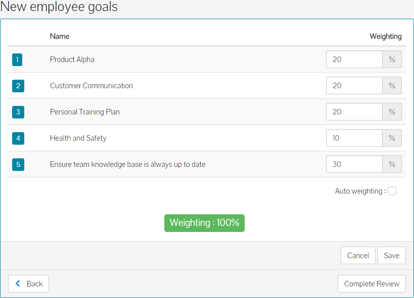Click the back arrow icon
The width and height of the screenshot is (414, 298).
point(18,283)
